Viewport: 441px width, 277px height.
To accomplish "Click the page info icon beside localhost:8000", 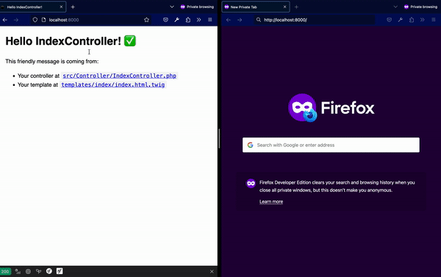I will 43,20.
